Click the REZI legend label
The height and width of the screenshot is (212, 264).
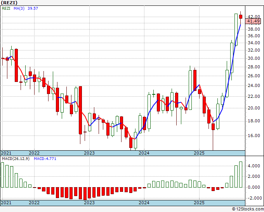[x=6, y=9]
